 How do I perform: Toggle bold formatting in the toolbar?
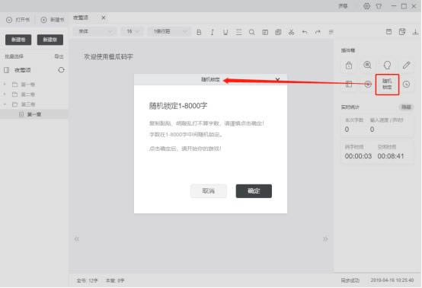pyautogui.click(x=199, y=32)
